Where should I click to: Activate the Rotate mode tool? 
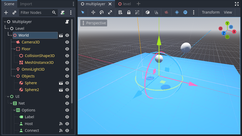(102, 12)
